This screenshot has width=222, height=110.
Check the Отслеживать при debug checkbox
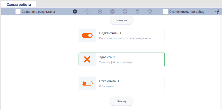click(166, 11)
